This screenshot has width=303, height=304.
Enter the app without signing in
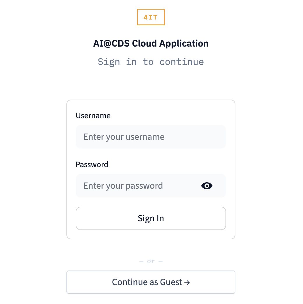click(151, 282)
